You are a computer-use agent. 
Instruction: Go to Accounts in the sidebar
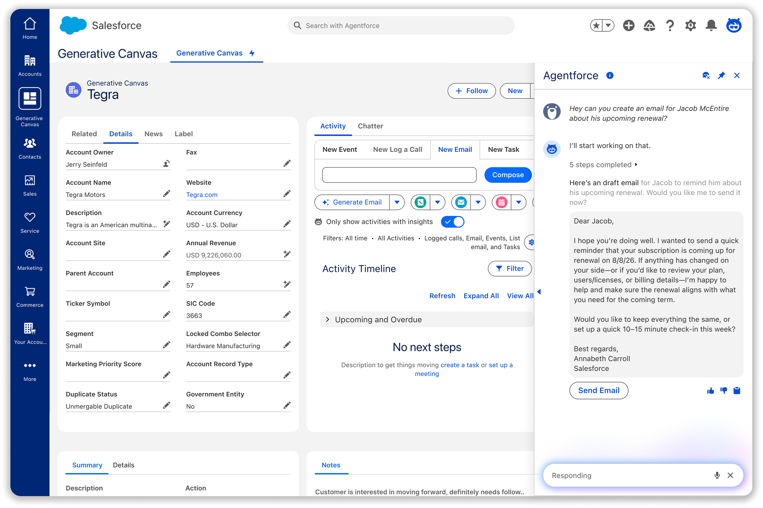30,66
